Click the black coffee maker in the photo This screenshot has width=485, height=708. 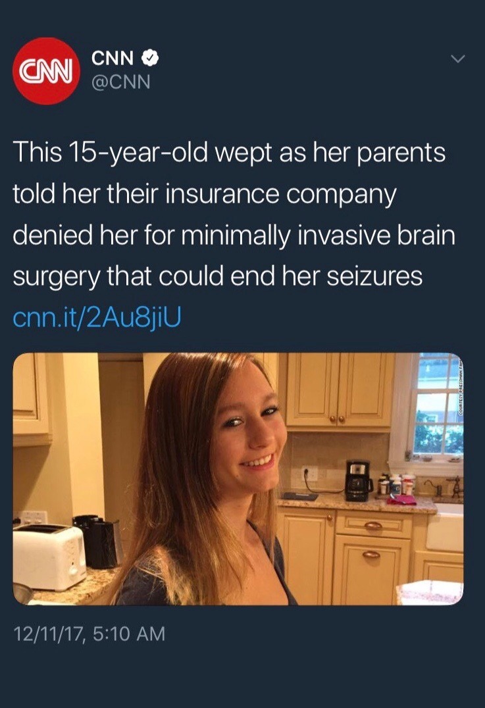click(359, 480)
